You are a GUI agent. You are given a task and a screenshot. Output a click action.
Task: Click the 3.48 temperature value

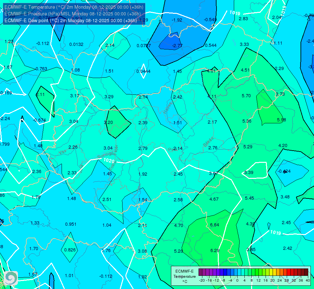285,197
